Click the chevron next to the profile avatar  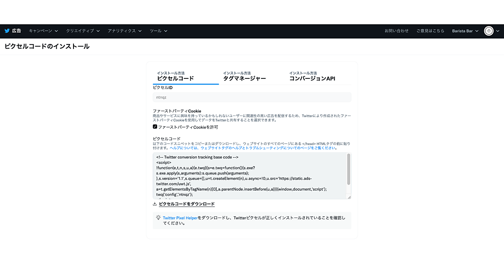(x=498, y=31)
